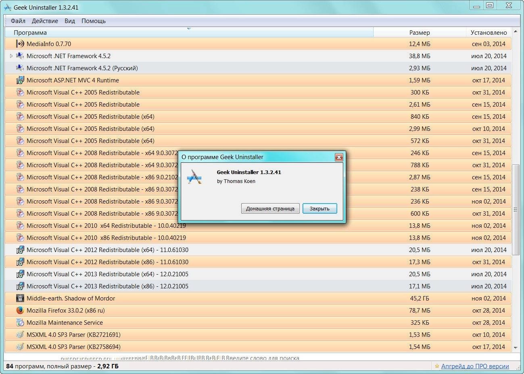Click the Mozilla Firefox 33.0.2 icon
The width and height of the screenshot is (524, 374).
click(x=20, y=310)
